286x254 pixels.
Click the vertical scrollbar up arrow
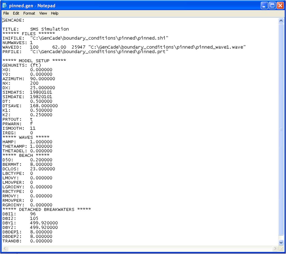point(281,21)
